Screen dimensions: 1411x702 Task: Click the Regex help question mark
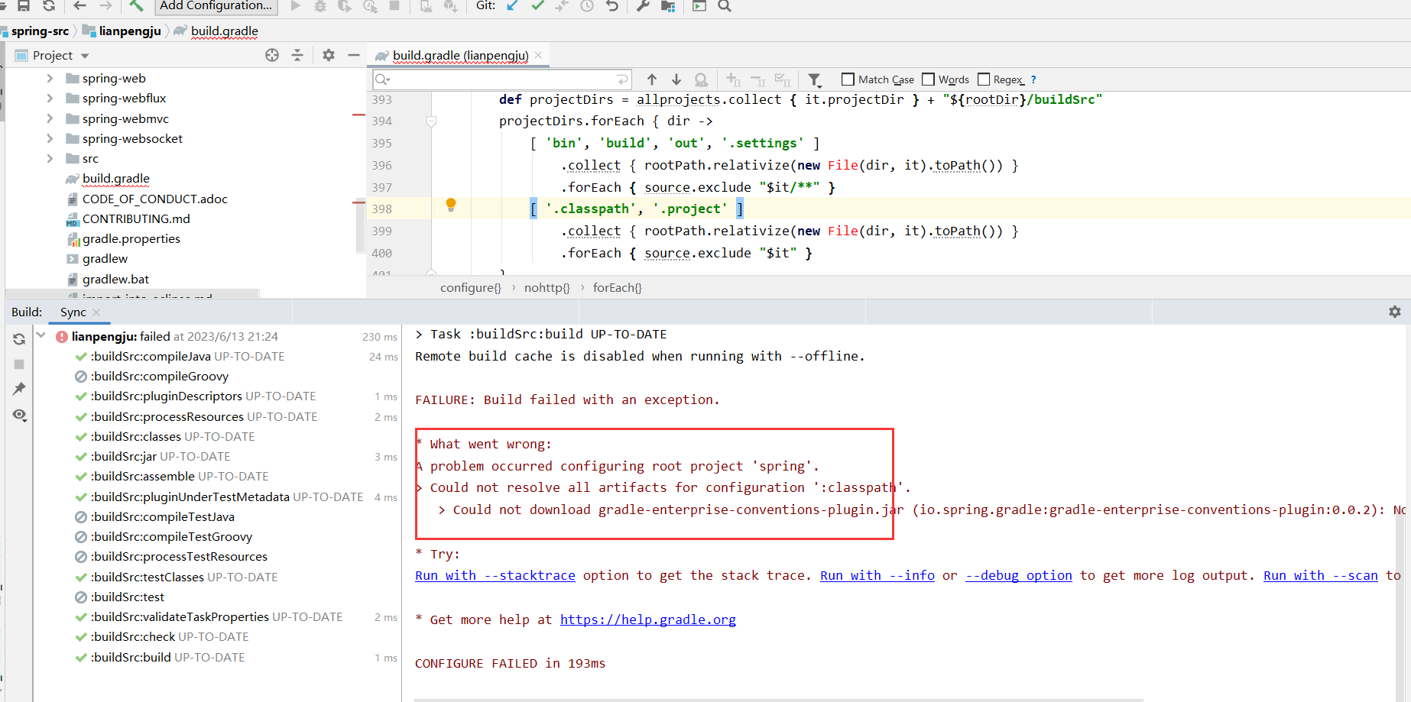pos(1033,79)
